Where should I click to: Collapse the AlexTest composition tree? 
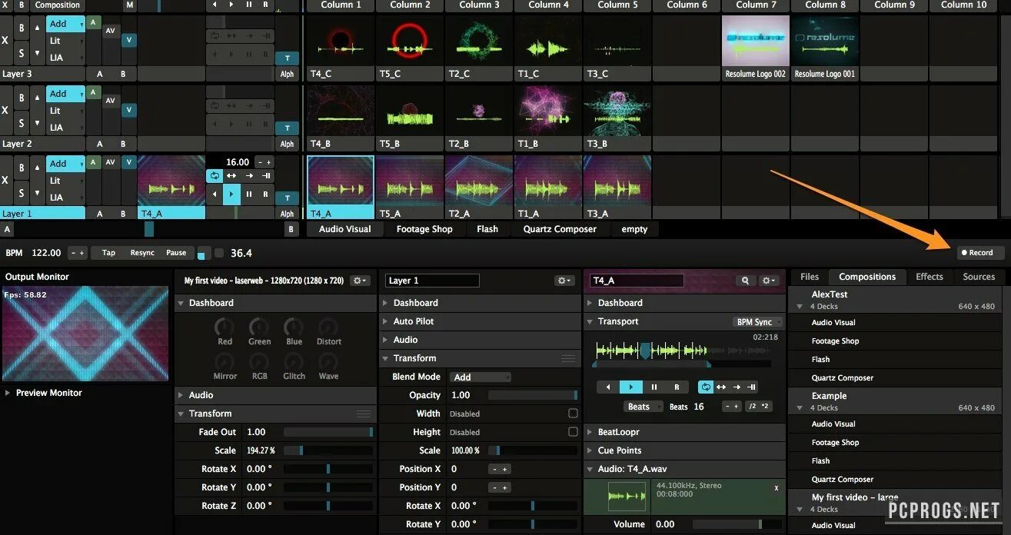tap(799, 306)
